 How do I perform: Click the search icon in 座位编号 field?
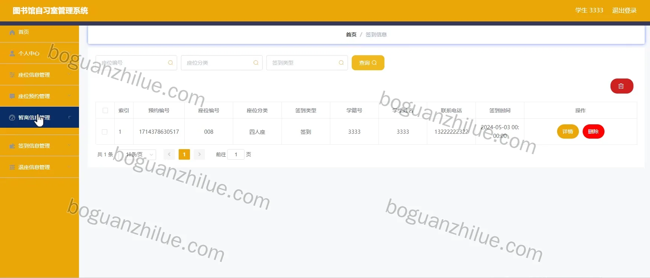point(170,63)
